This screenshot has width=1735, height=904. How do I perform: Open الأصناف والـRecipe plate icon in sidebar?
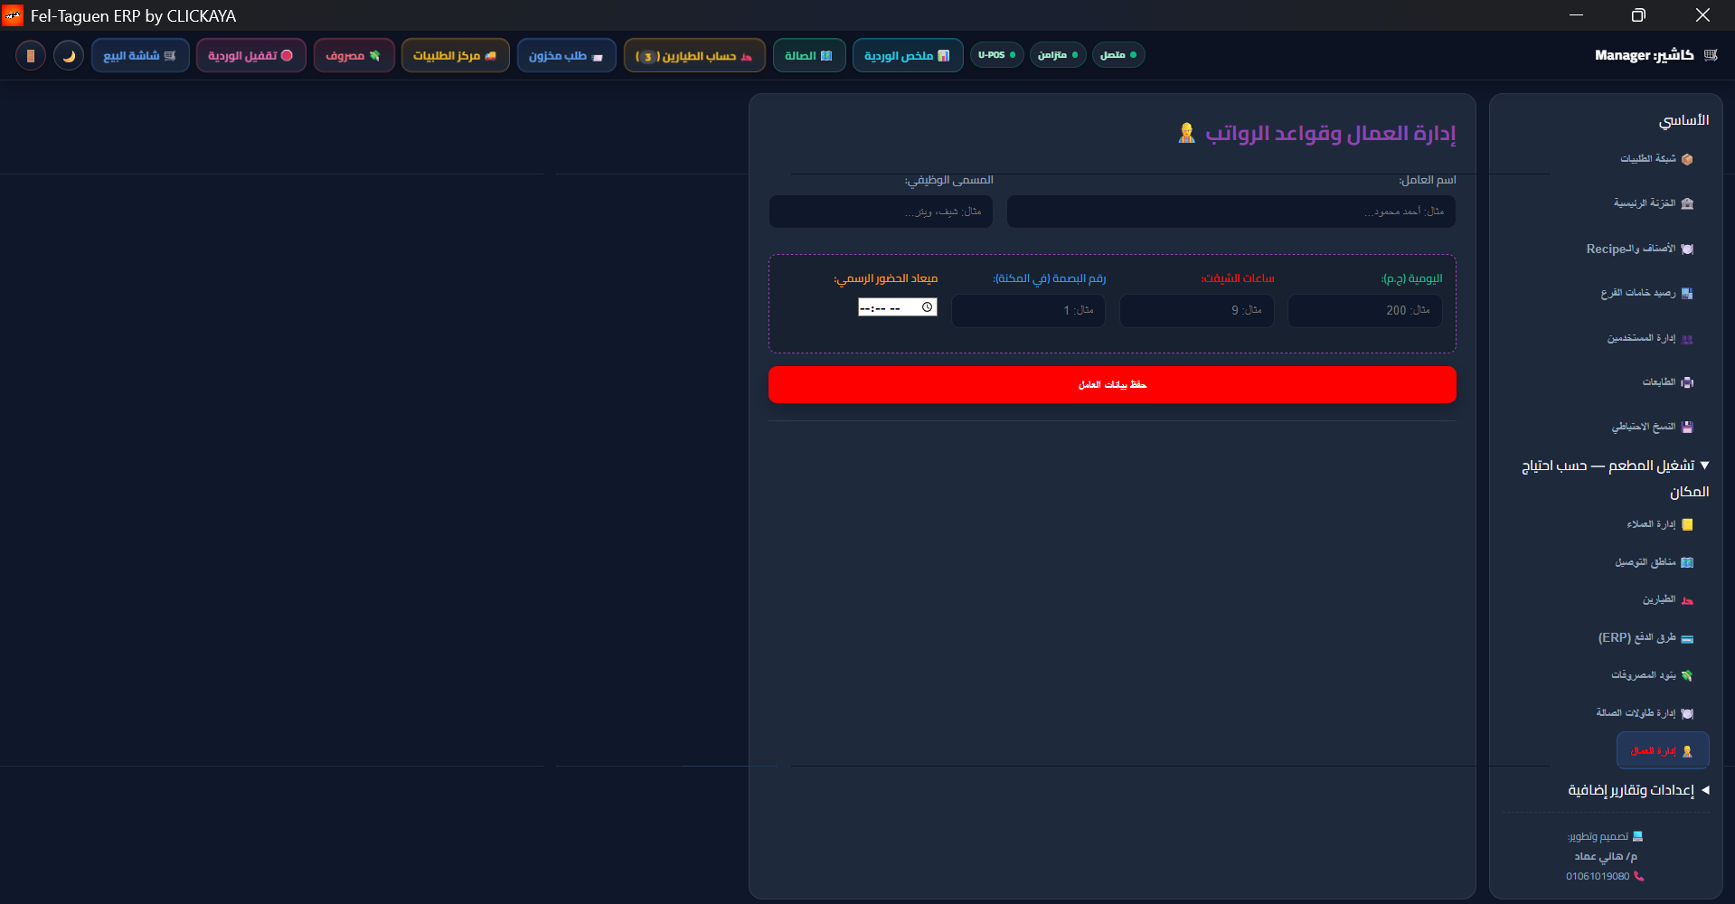click(x=1687, y=249)
